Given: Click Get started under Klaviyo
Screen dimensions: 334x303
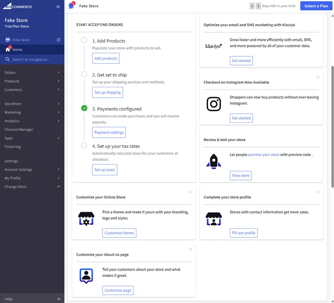Looking at the screenshot, I should click(241, 61).
